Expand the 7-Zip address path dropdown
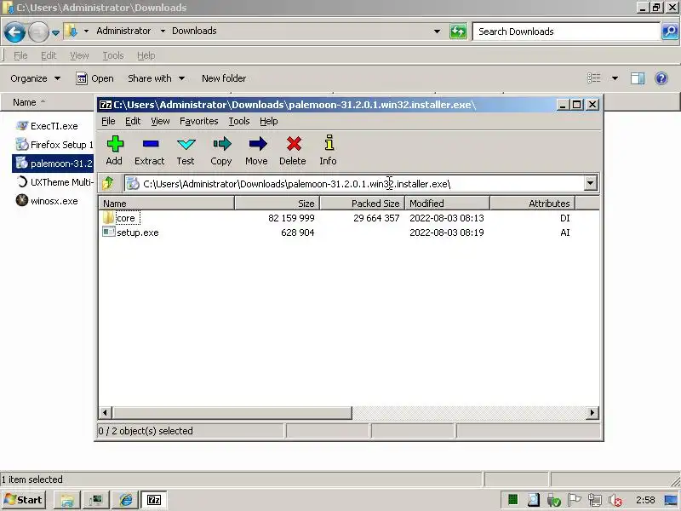 [590, 183]
